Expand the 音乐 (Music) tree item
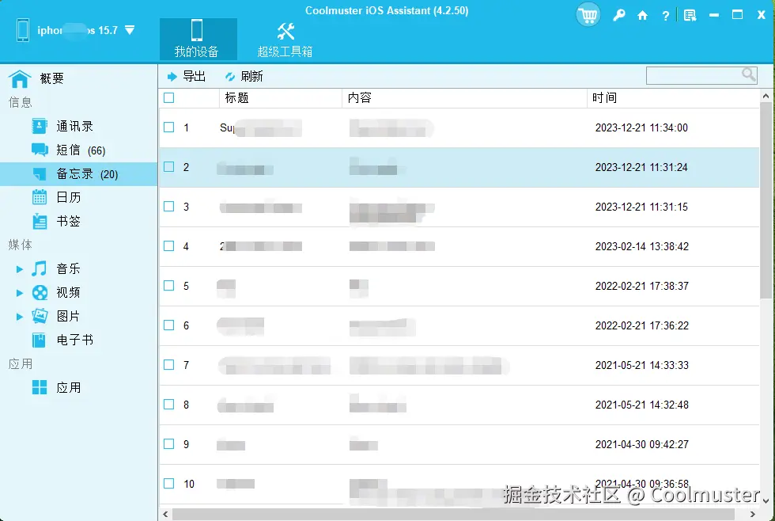 coord(21,268)
